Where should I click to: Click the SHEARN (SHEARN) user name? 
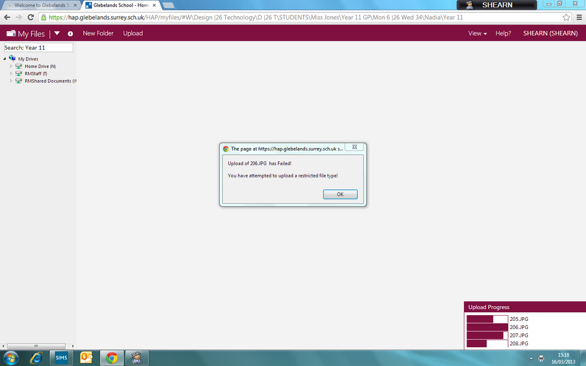(550, 33)
